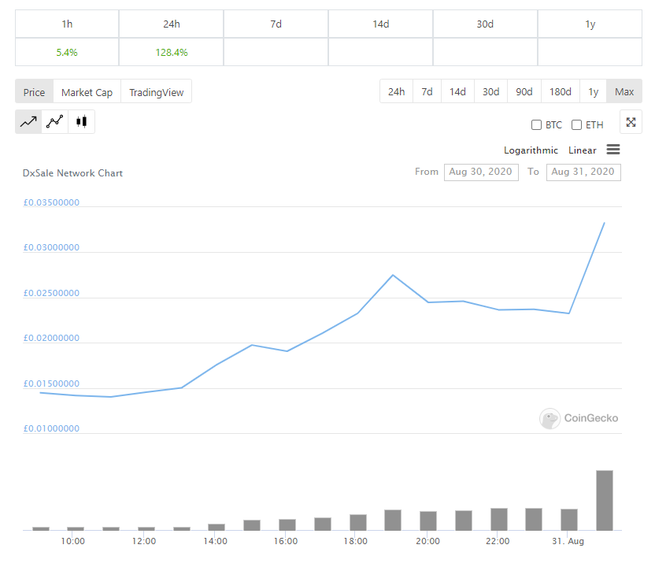Open fullscreen chart view
655x567 pixels.
pyautogui.click(x=631, y=122)
